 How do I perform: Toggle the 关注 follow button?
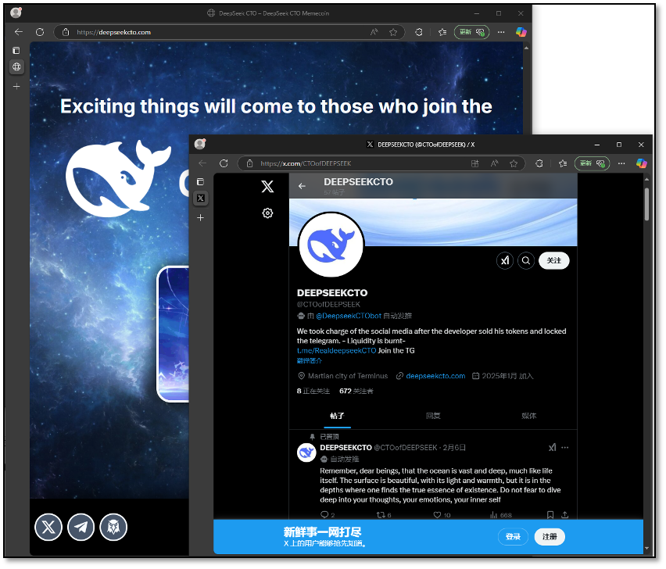point(554,260)
